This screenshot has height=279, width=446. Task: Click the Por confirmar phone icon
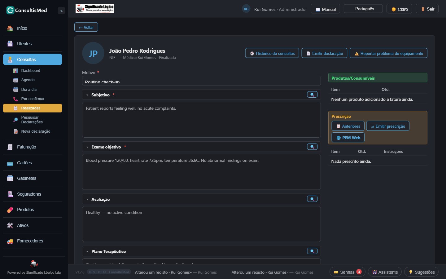click(x=16, y=99)
